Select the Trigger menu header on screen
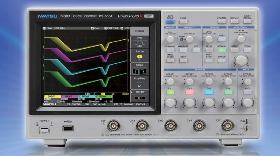 pos(139,31)
